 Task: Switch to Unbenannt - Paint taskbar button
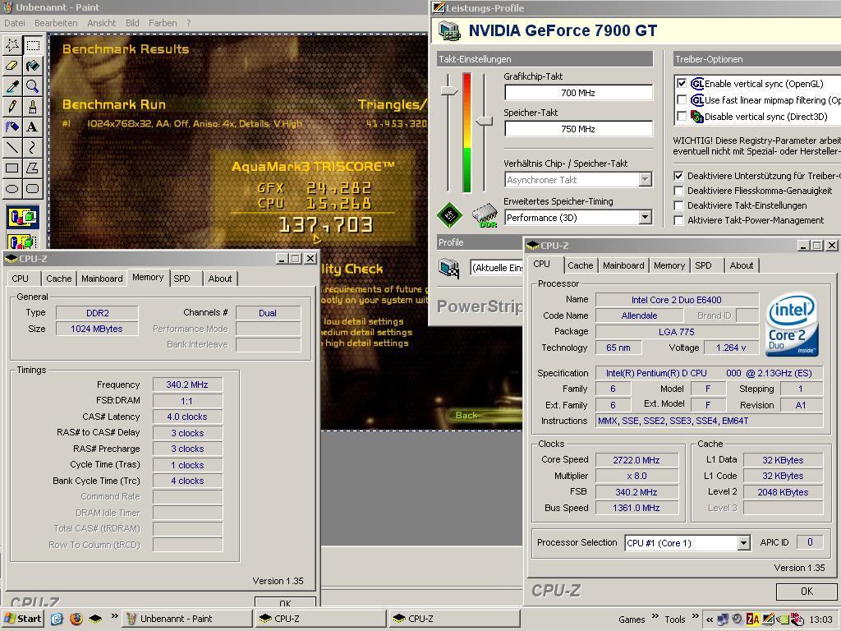pyautogui.click(x=186, y=619)
